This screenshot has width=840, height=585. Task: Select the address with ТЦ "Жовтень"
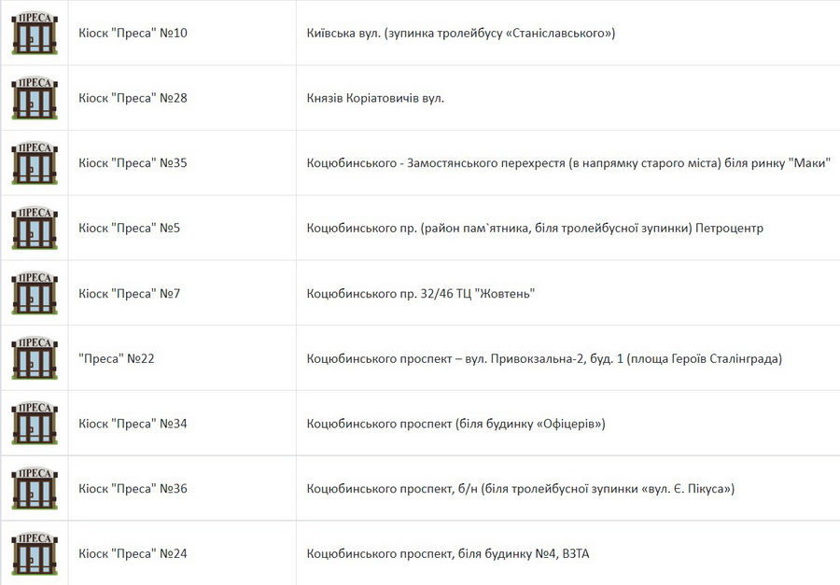tap(420, 293)
